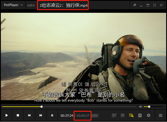Viewport: 167px width, 122px height.
Task: Open the chapter list panel icon
Action: click(x=140, y=115)
